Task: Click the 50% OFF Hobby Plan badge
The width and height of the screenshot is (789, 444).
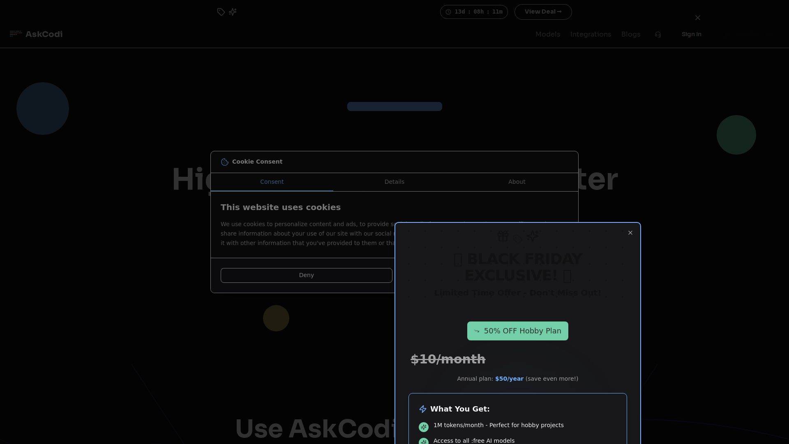Action: point(517,331)
